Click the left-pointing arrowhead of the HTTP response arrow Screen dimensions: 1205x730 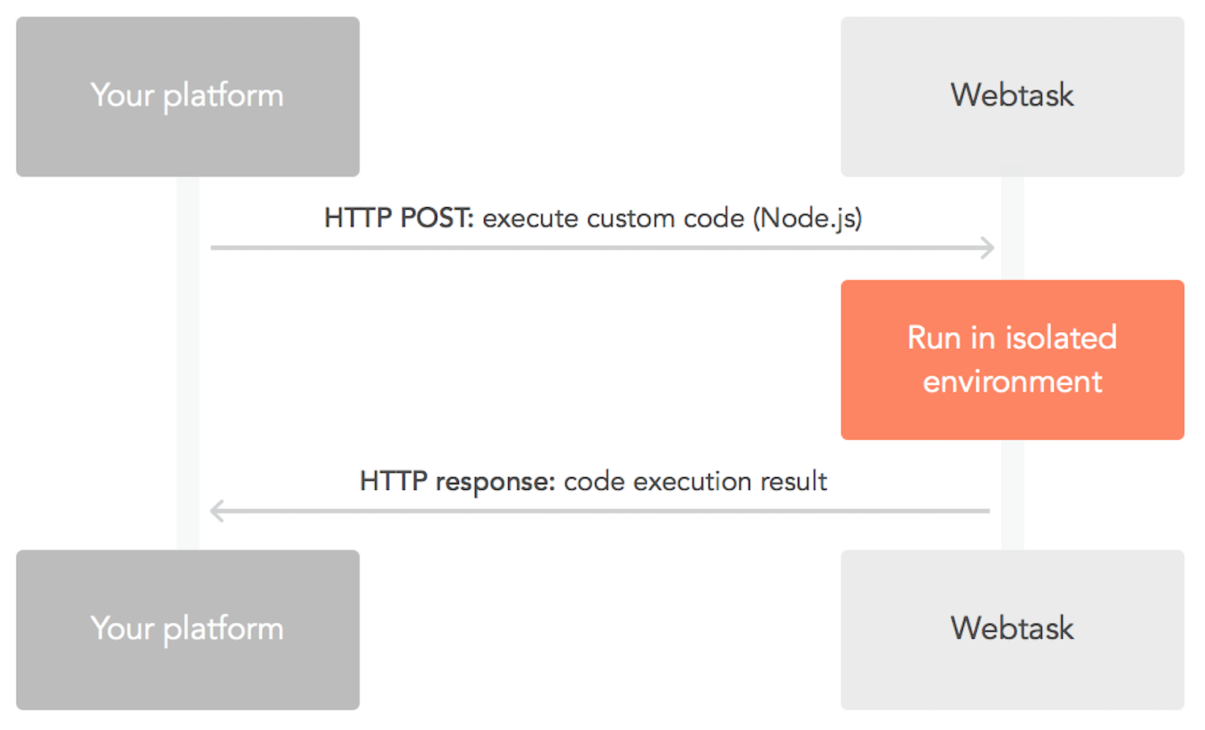click(x=217, y=510)
